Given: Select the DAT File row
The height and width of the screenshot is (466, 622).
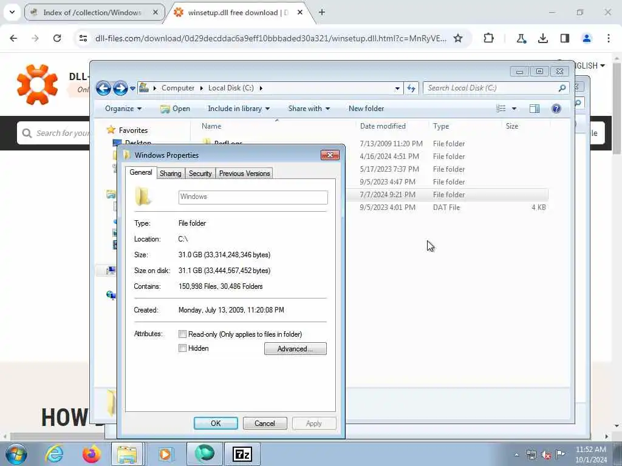Looking at the screenshot, I should pyautogui.click(x=446, y=208).
